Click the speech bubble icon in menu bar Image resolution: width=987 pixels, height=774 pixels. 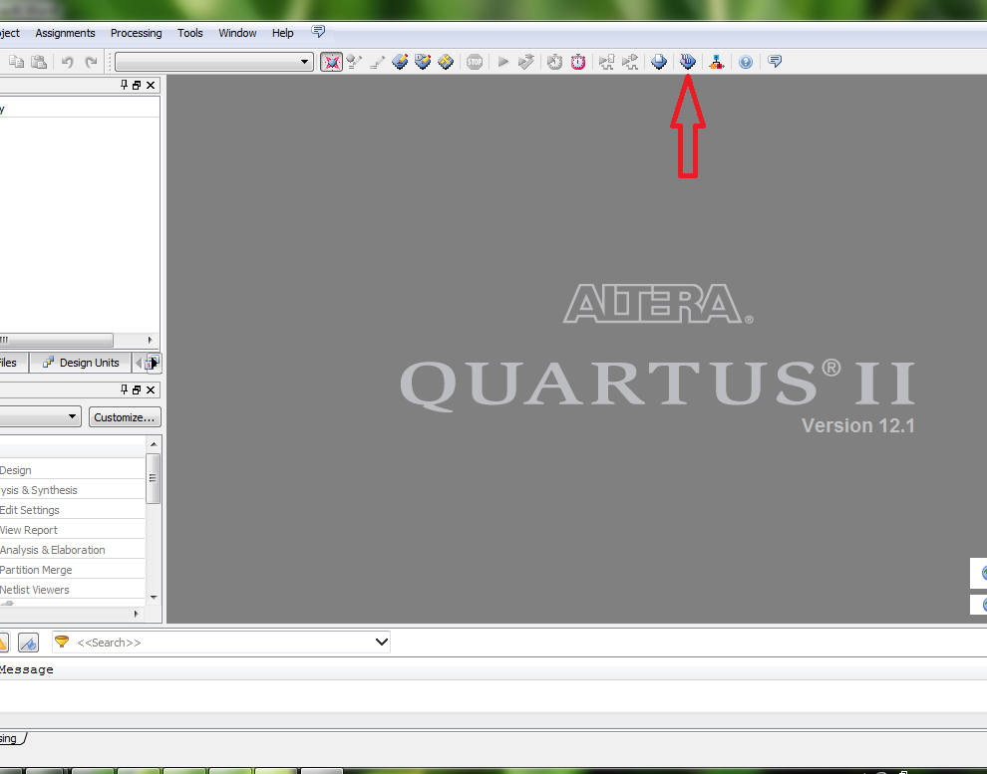click(x=318, y=31)
